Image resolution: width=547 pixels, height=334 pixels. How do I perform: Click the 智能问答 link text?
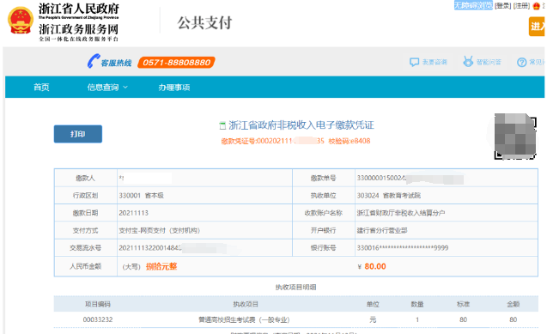point(489,62)
